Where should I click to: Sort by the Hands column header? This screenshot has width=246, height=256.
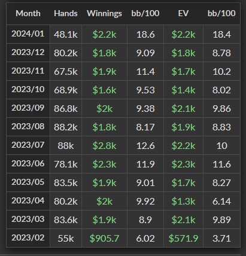click(x=66, y=14)
